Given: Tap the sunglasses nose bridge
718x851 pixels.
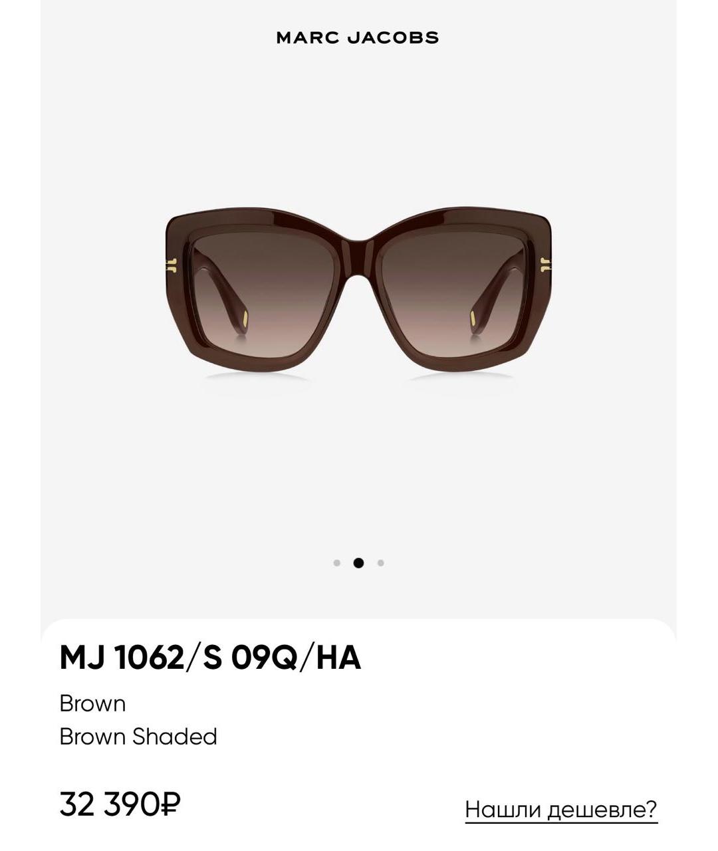Looking at the screenshot, I should tap(358, 256).
